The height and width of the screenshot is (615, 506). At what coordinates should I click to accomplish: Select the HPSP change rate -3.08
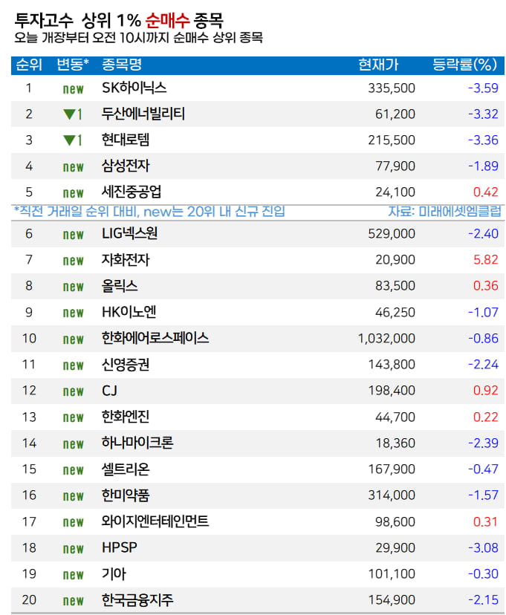(483, 548)
